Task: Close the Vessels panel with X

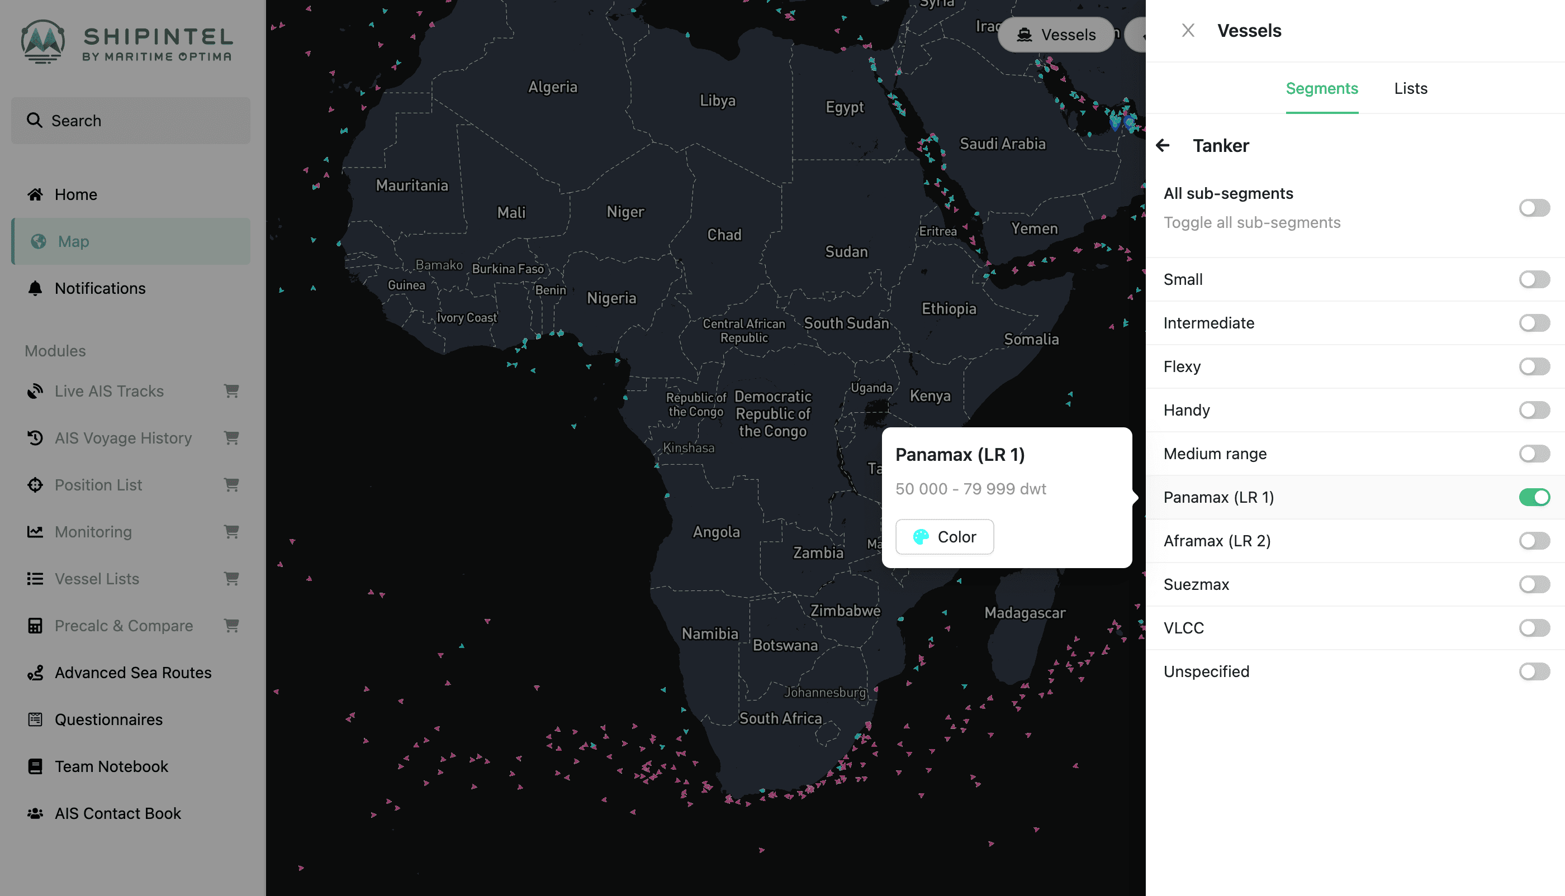Action: [x=1188, y=30]
